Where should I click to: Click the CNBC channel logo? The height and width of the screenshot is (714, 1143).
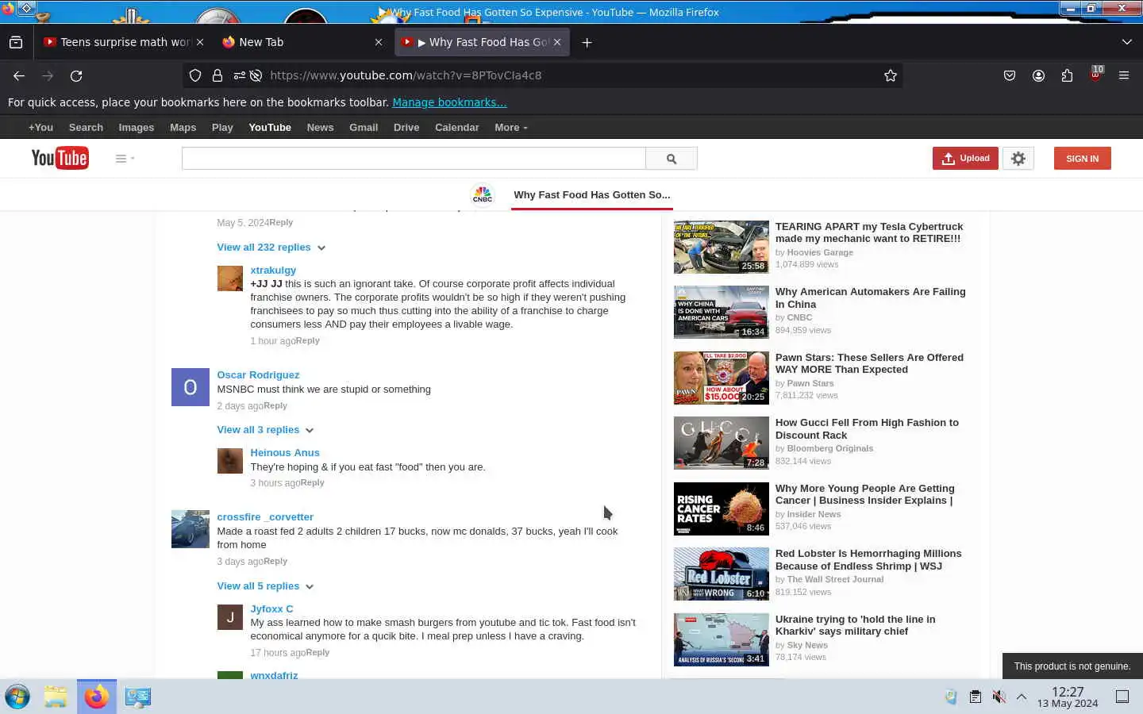483,195
